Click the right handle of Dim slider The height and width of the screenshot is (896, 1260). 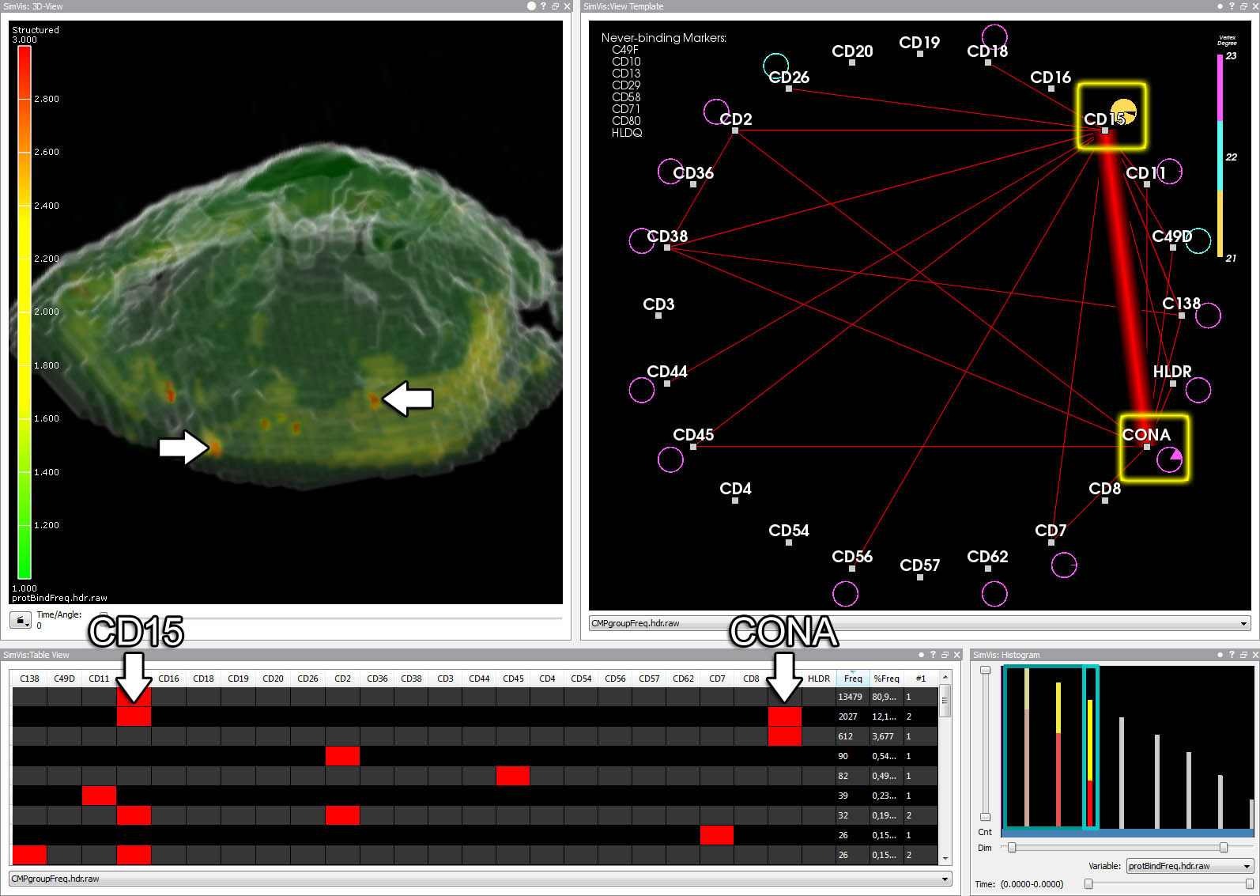pyautogui.click(x=1224, y=848)
